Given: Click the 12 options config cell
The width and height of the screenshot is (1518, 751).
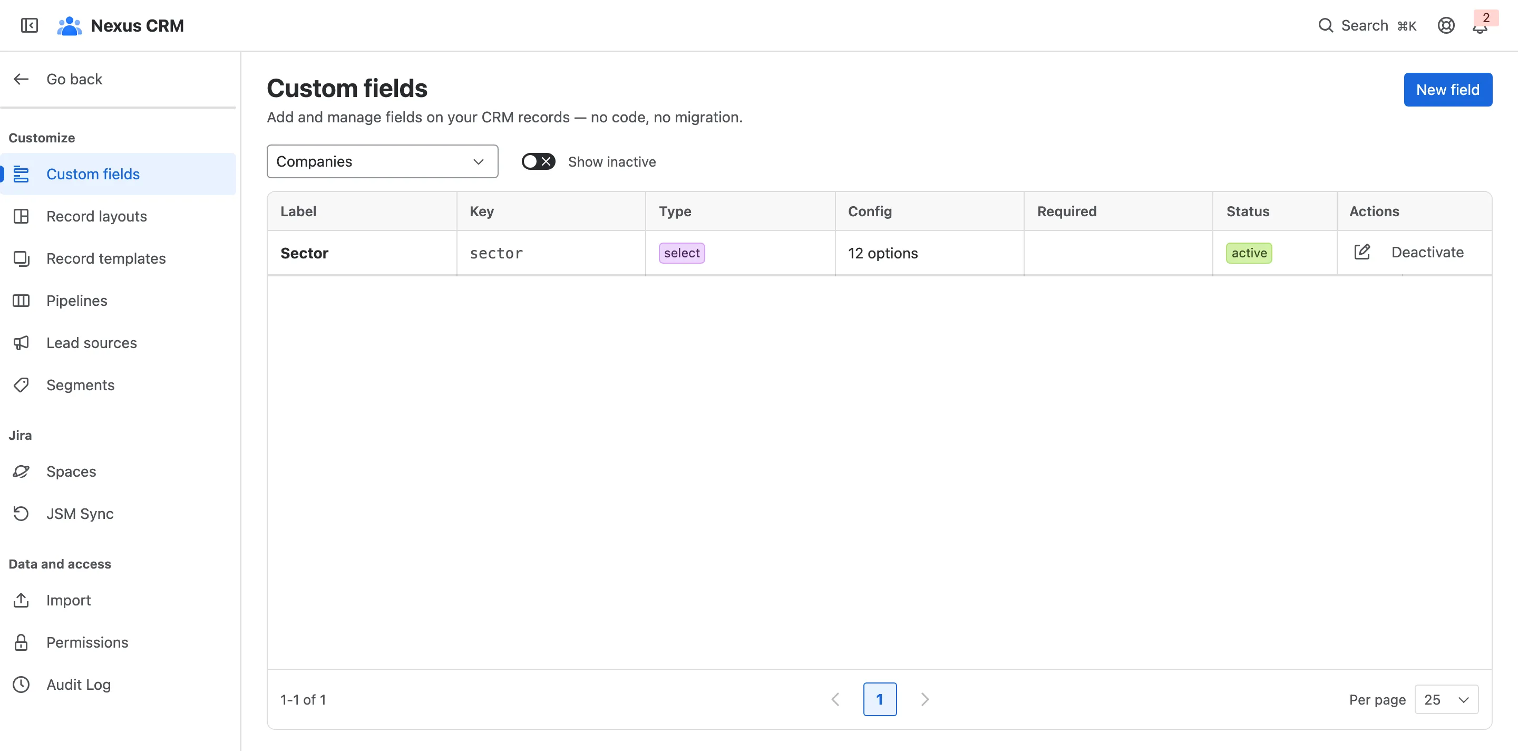Looking at the screenshot, I should click(x=929, y=253).
